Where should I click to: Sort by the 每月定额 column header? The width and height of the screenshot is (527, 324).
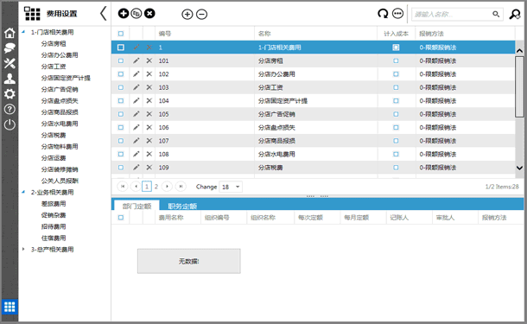click(356, 218)
